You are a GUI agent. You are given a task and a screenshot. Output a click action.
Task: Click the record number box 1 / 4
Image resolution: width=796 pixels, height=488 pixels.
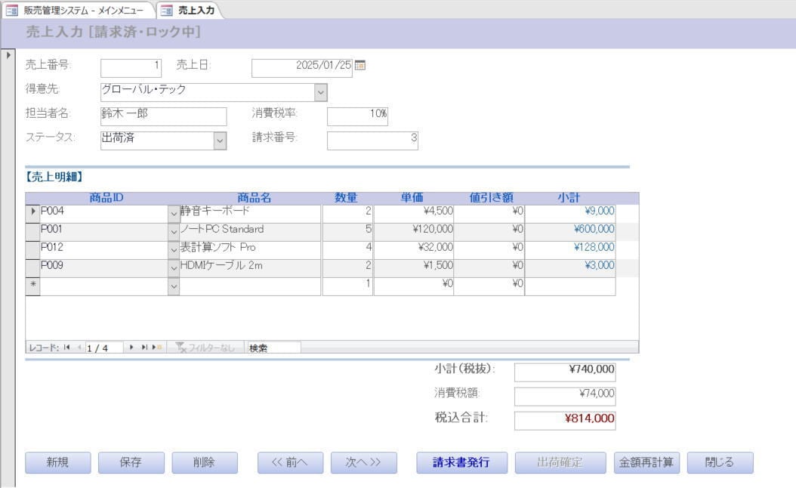[103, 347]
